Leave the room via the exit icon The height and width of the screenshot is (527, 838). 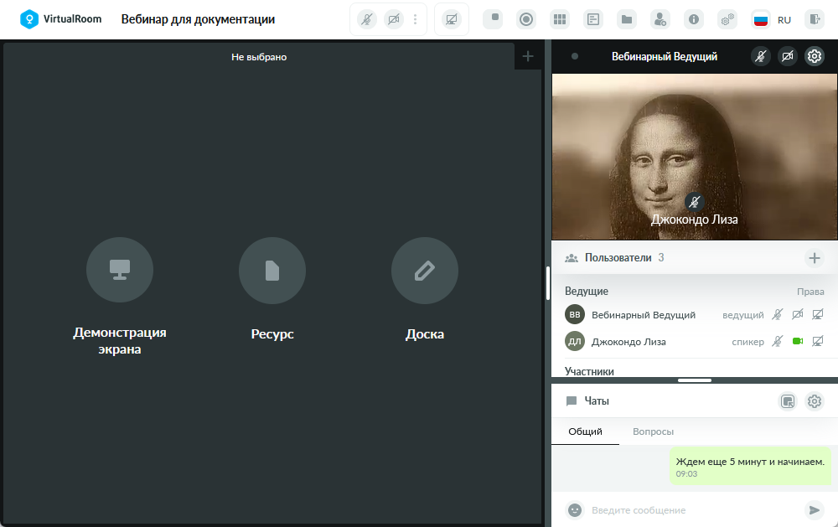pos(815,20)
